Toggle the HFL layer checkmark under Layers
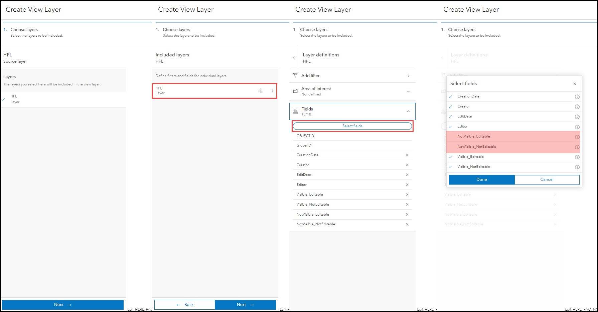The image size is (598, 312). (3, 99)
